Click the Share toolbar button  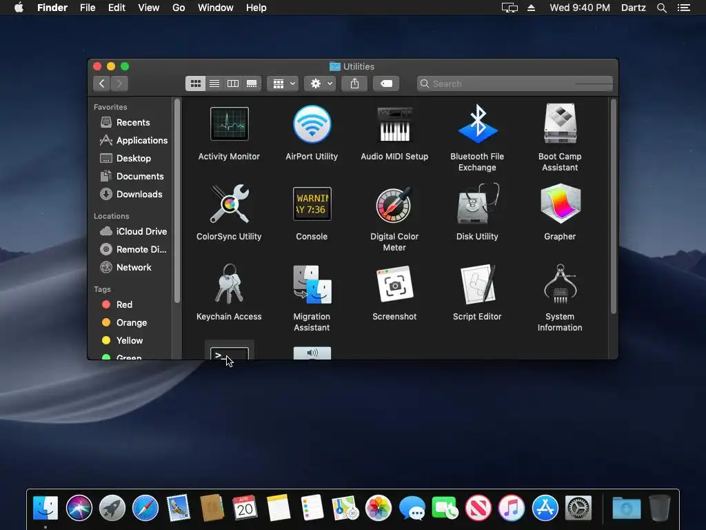354,84
